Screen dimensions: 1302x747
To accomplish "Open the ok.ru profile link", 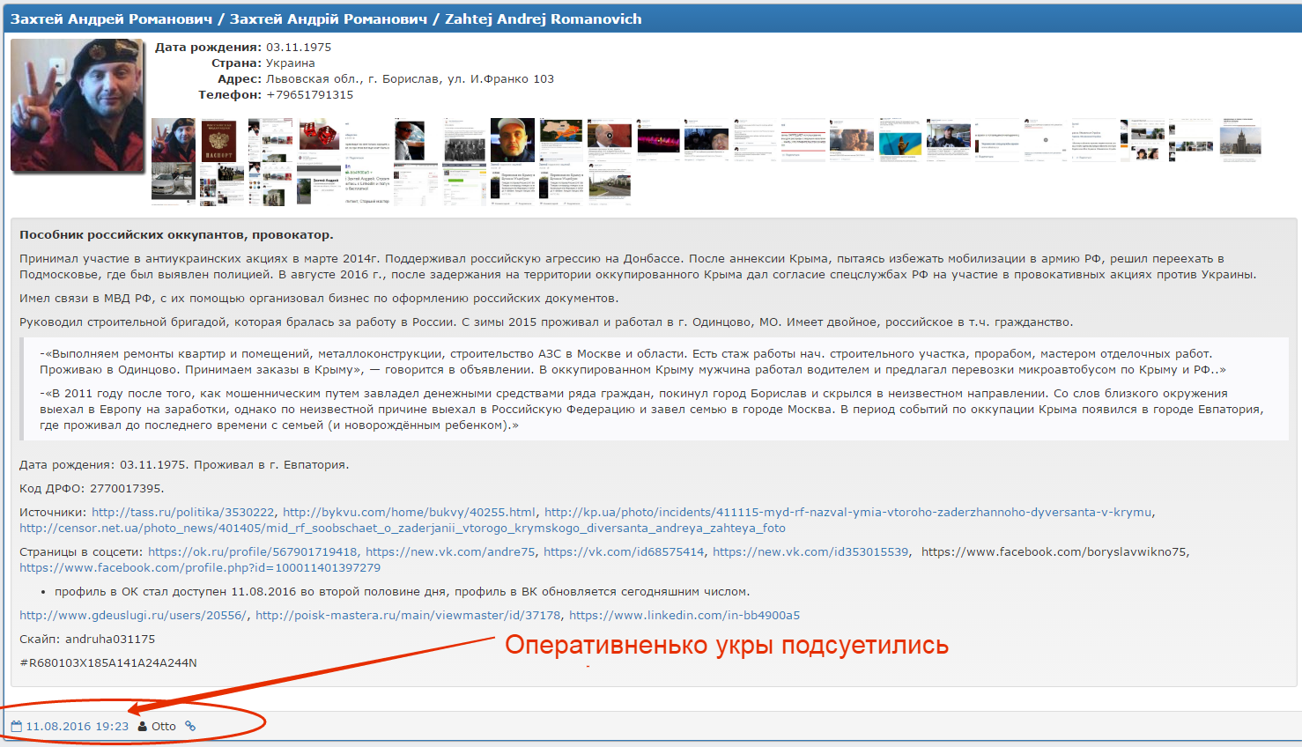I will tap(253, 552).
